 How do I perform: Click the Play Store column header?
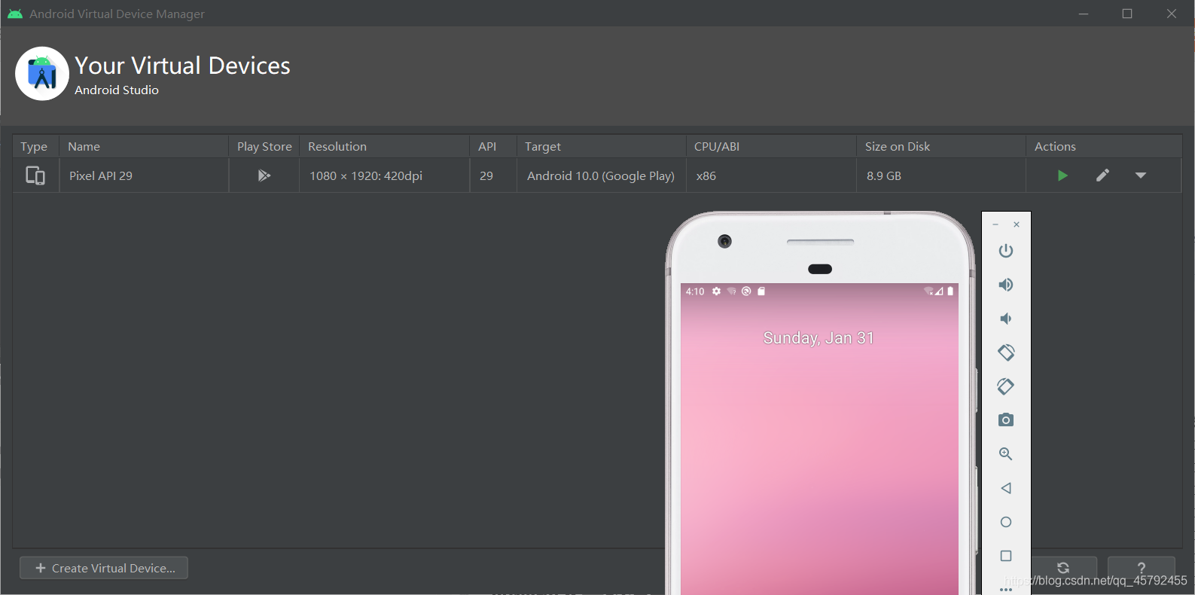coord(264,147)
